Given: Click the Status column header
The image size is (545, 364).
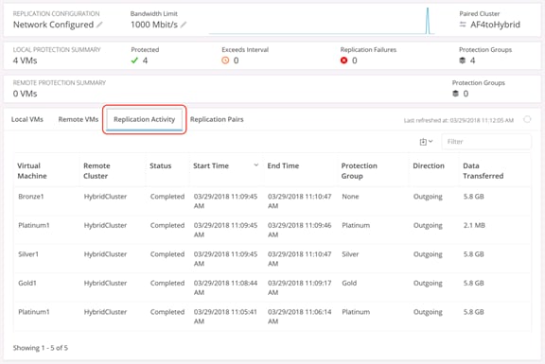Looking at the screenshot, I should click(160, 165).
